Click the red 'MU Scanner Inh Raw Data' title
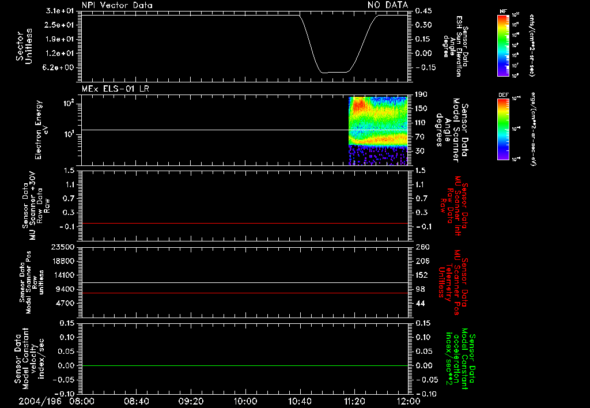The width and height of the screenshot is (590, 408). click(x=453, y=206)
